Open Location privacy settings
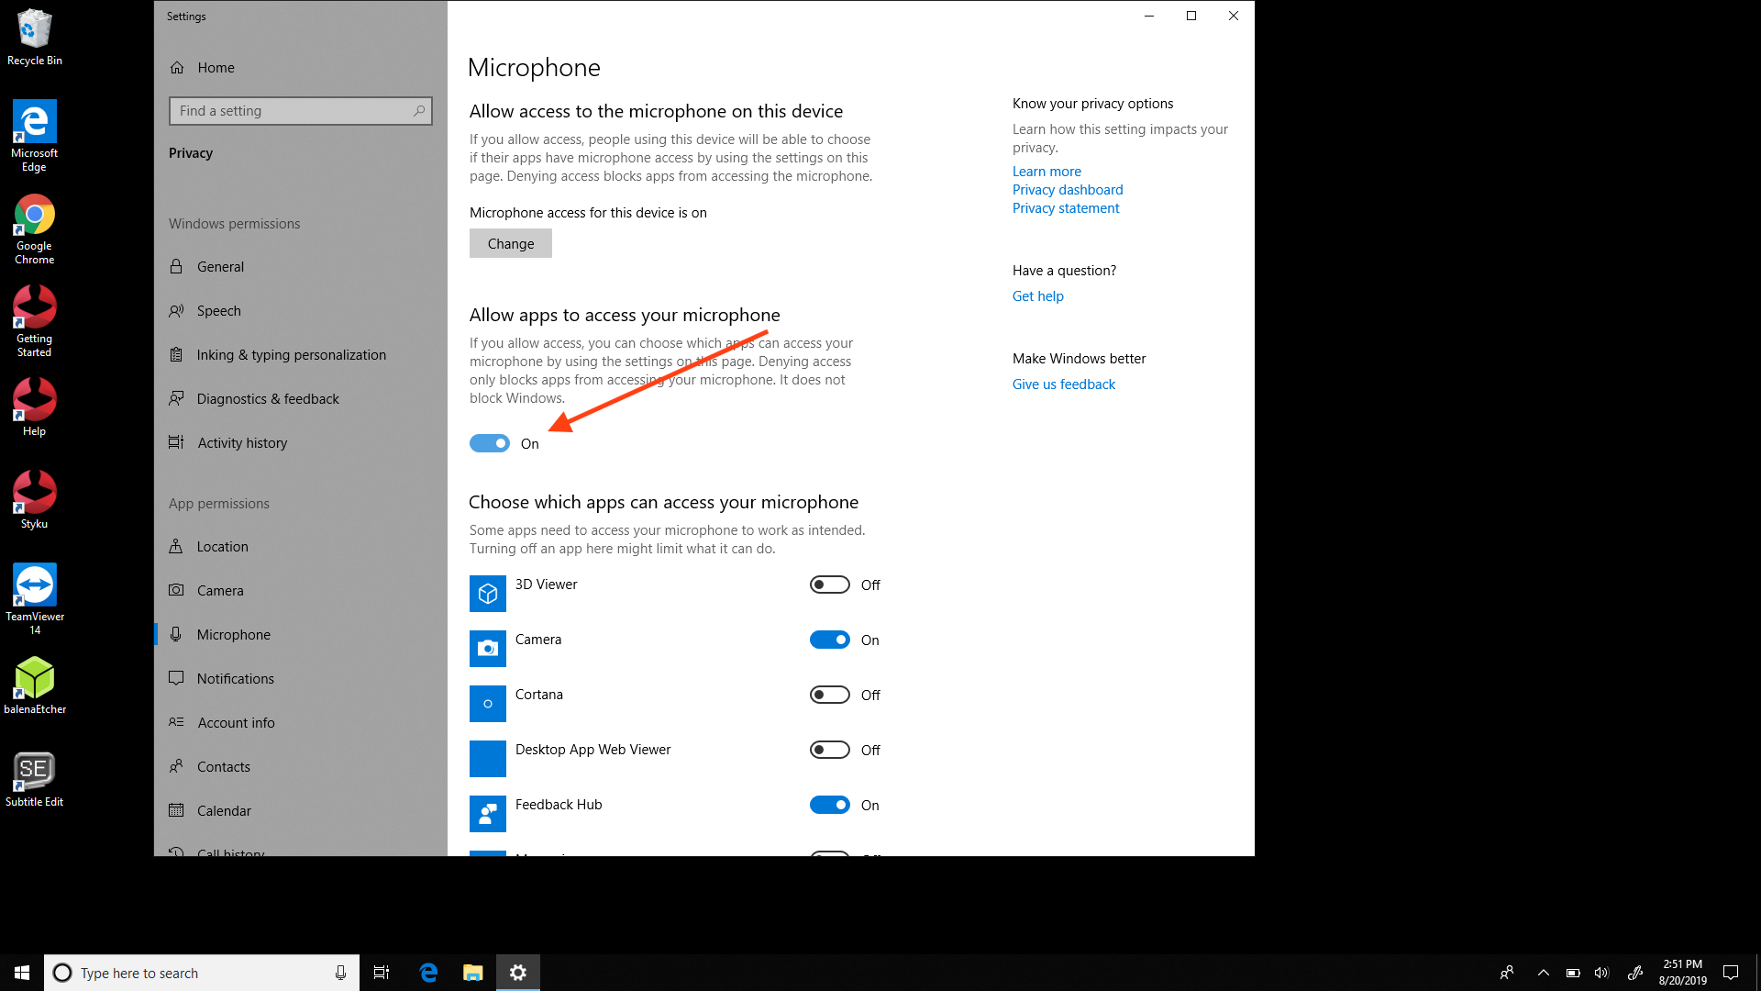This screenshot has width=1761, height=991. [222, 546]
